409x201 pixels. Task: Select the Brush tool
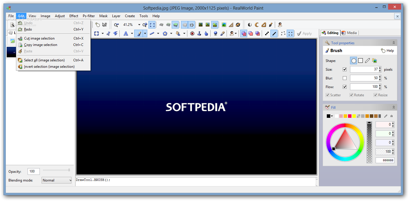pos(139,33)
